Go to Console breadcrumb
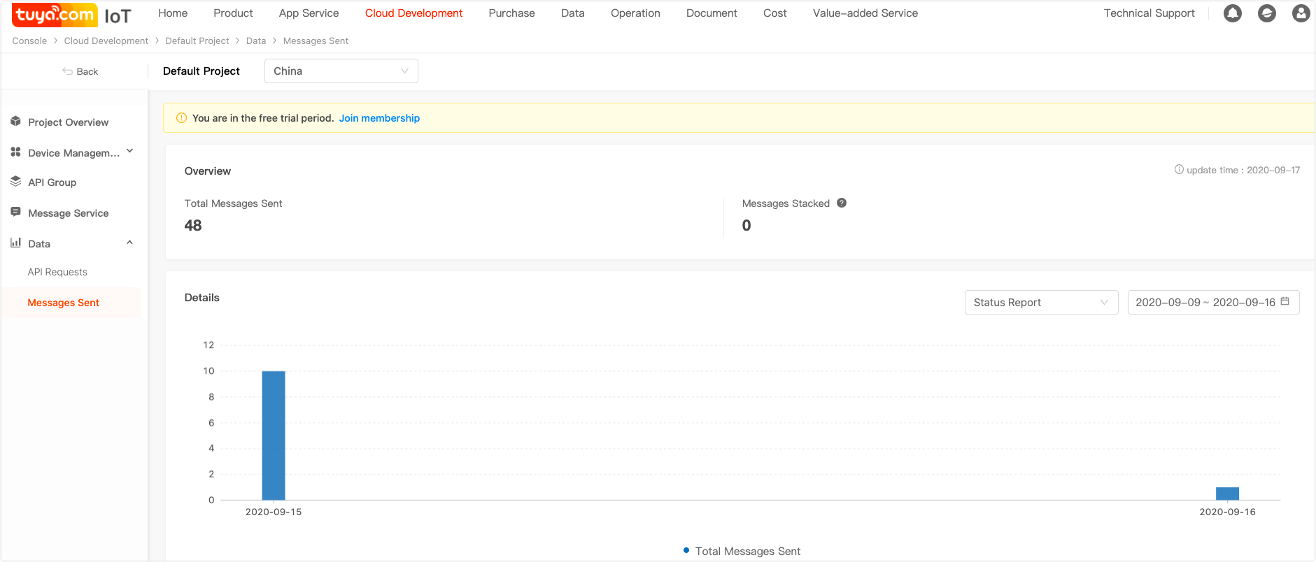The width and height of the screenshot is (1316, 562). (x=29, y=41)
